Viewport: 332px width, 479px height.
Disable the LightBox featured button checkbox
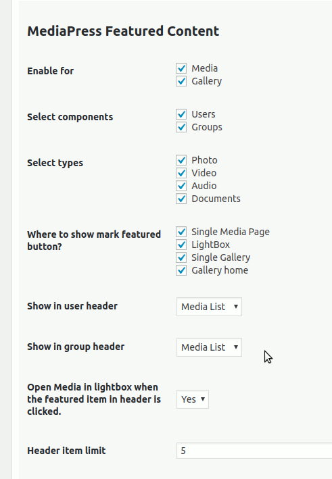tap(181, 245)
